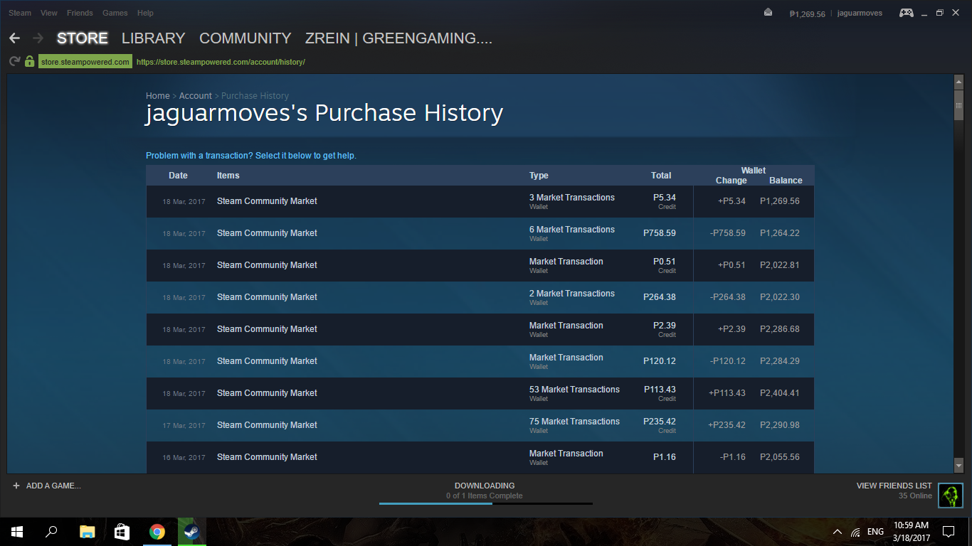Screen dimensions: 972x546
Task: Click the download progress bar
Action: click(485, 503)
